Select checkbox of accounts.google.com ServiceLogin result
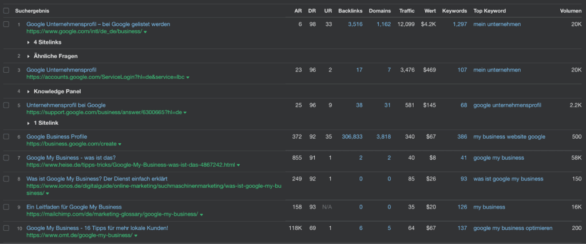This screenshot has height=244, width=586. 6,70
